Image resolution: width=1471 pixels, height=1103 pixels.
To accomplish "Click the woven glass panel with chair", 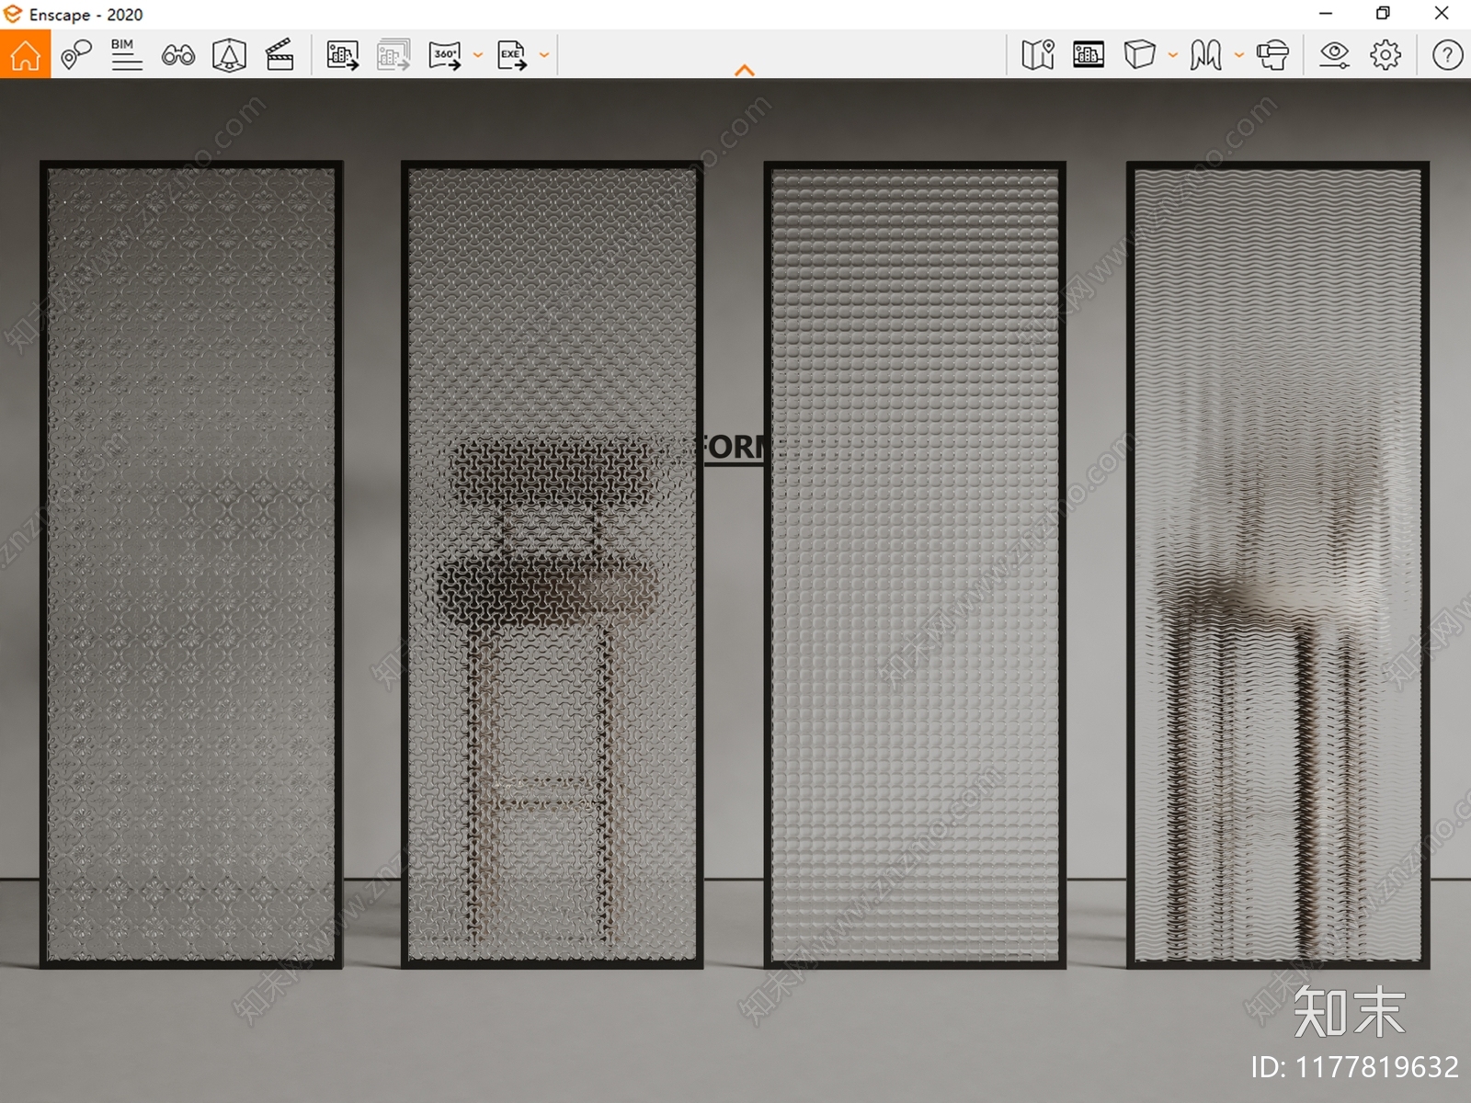I will pos(552,565).
